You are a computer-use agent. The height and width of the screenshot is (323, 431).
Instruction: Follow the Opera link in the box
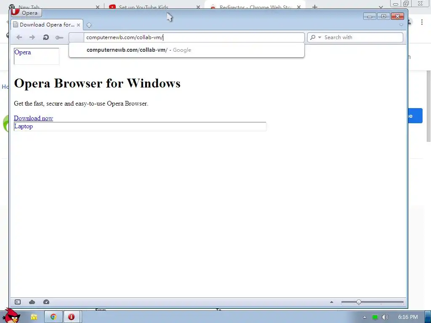pyautogui.click(x=23, y=52)
